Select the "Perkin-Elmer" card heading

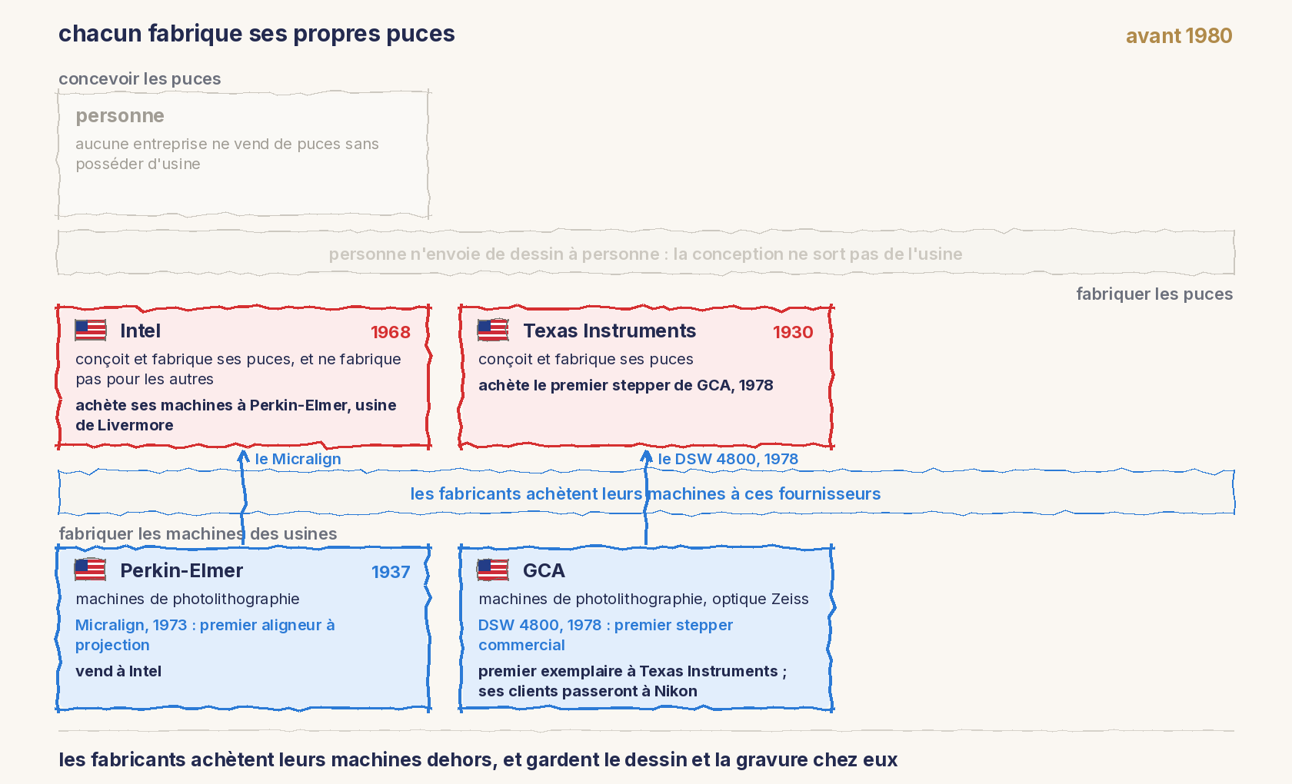[x=181, y=571]
